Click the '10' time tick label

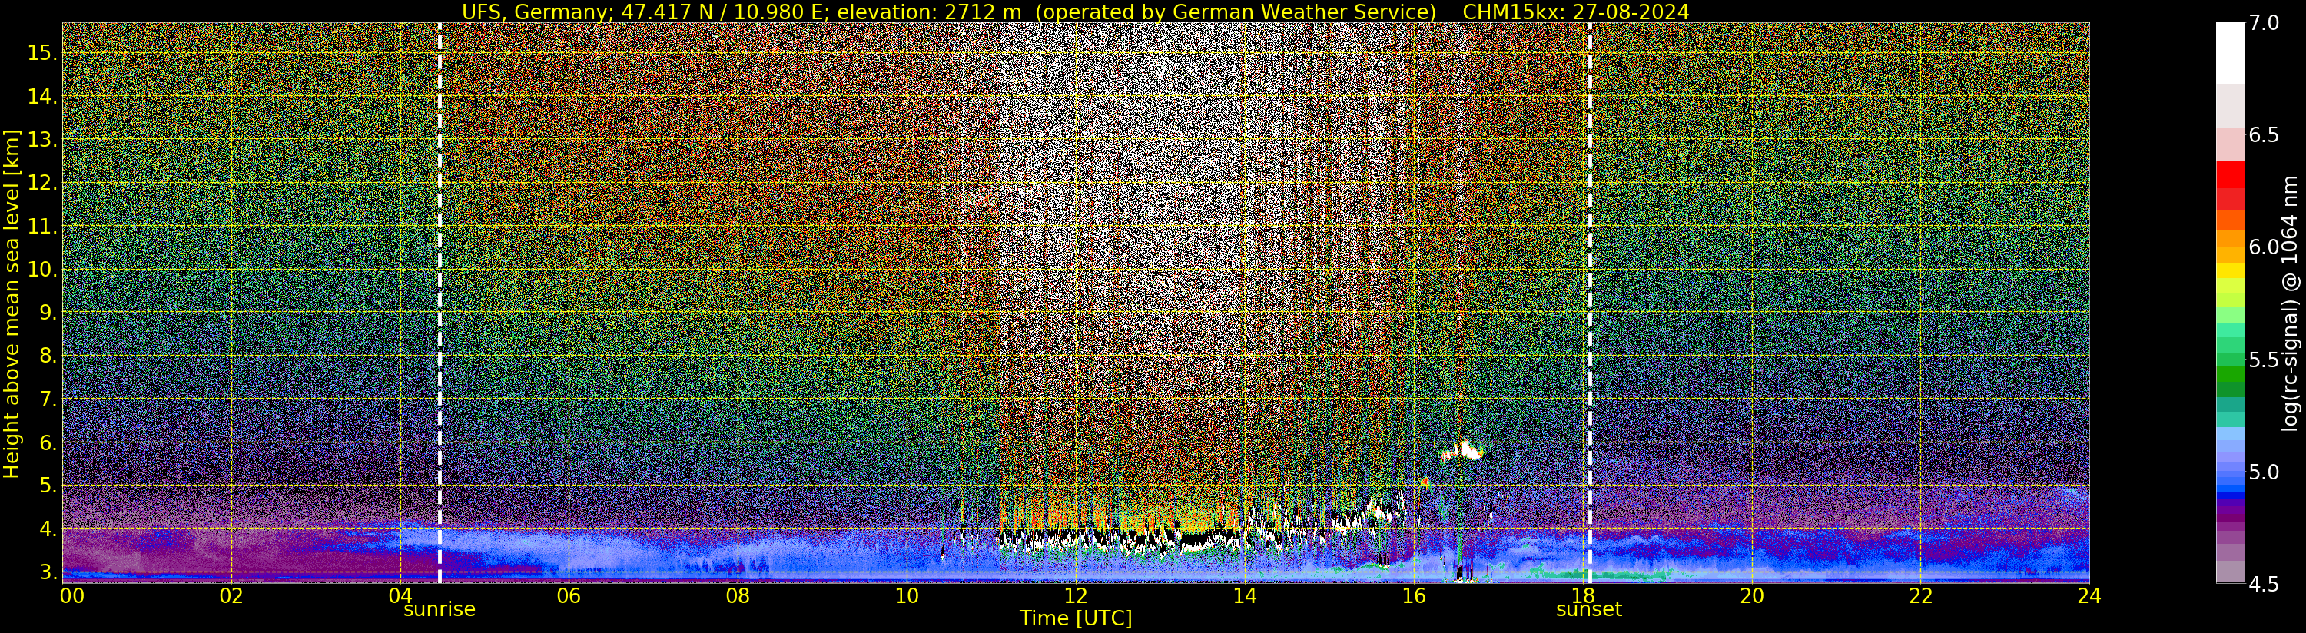coord(907,595)
